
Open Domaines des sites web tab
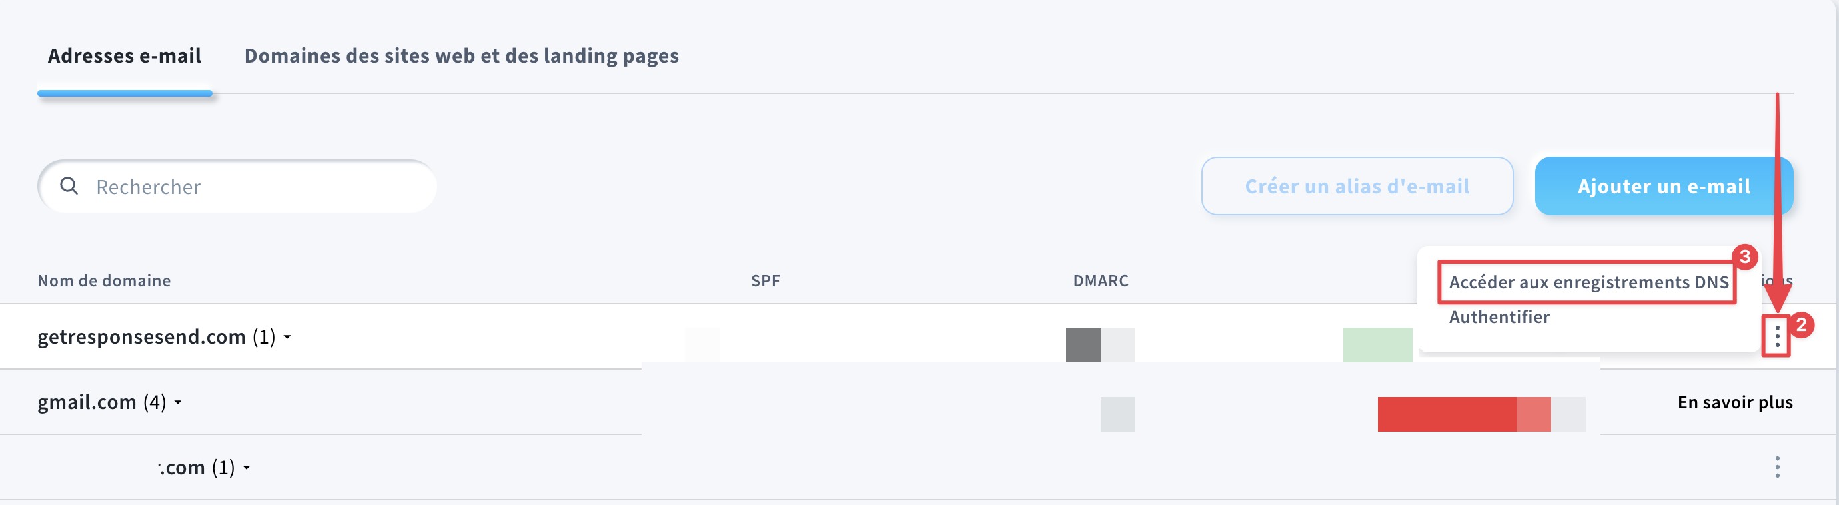click(461, 56)
